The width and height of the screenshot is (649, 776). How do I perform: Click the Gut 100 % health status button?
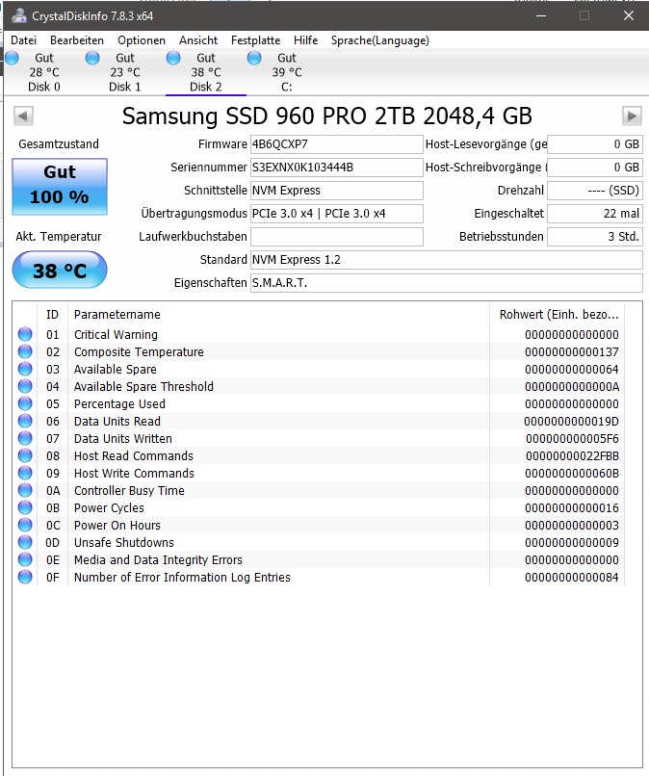[60, 187]
